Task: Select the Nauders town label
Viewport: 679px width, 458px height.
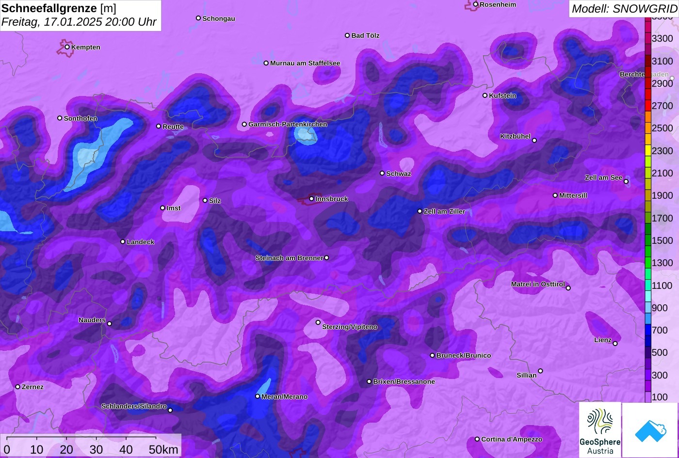Action: point(92,320)
